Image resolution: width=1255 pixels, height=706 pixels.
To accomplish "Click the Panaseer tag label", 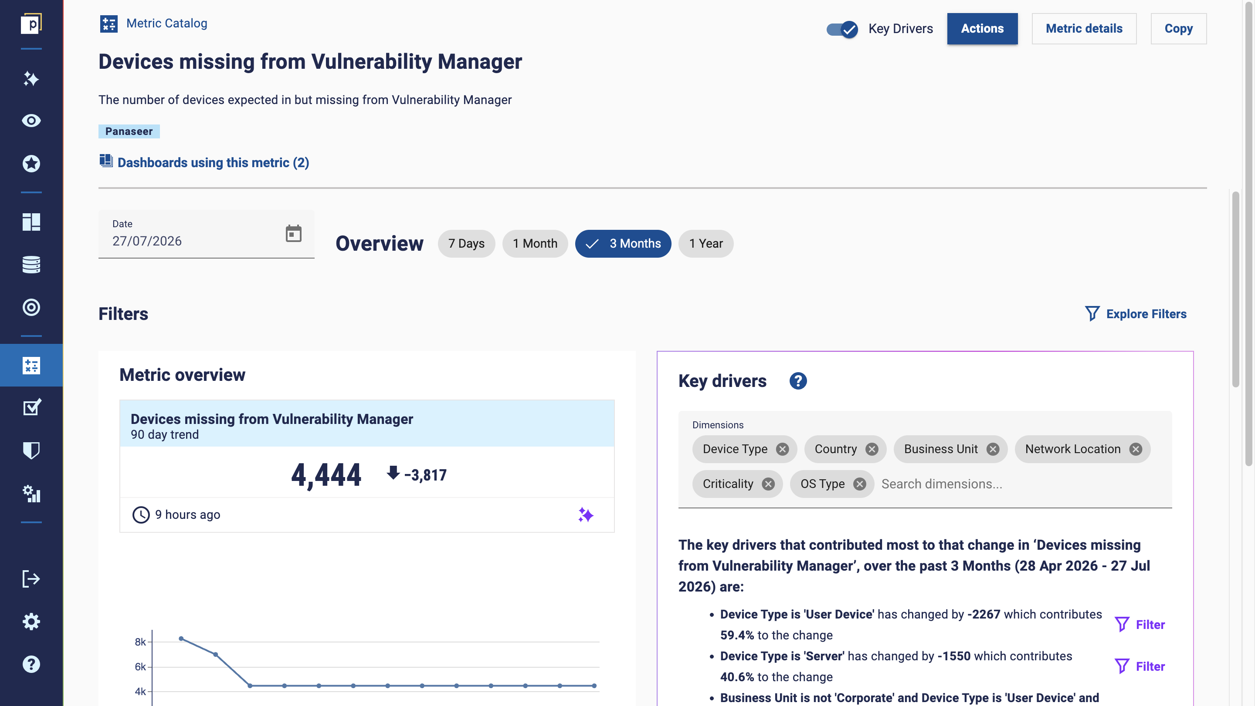I will (129, 131).
